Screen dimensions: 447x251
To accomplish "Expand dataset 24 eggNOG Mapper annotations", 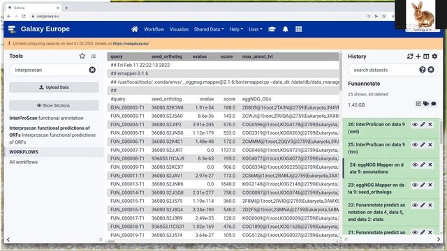I will point(376,168).
